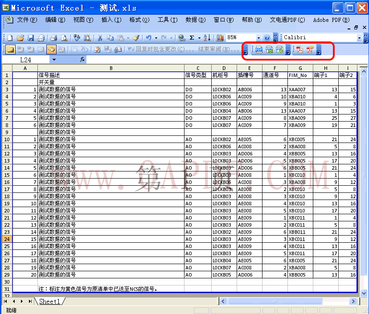Click the blue PDF convert icon
Viewport: 369px width, 314px height.
(x=259, y=49)
